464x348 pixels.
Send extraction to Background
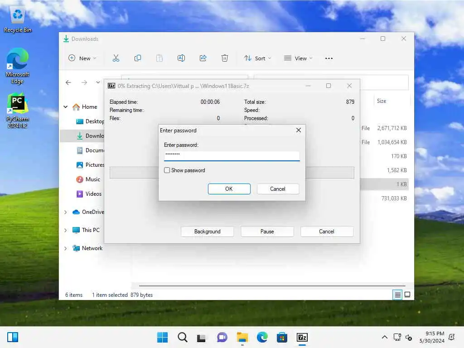point(207,232)
